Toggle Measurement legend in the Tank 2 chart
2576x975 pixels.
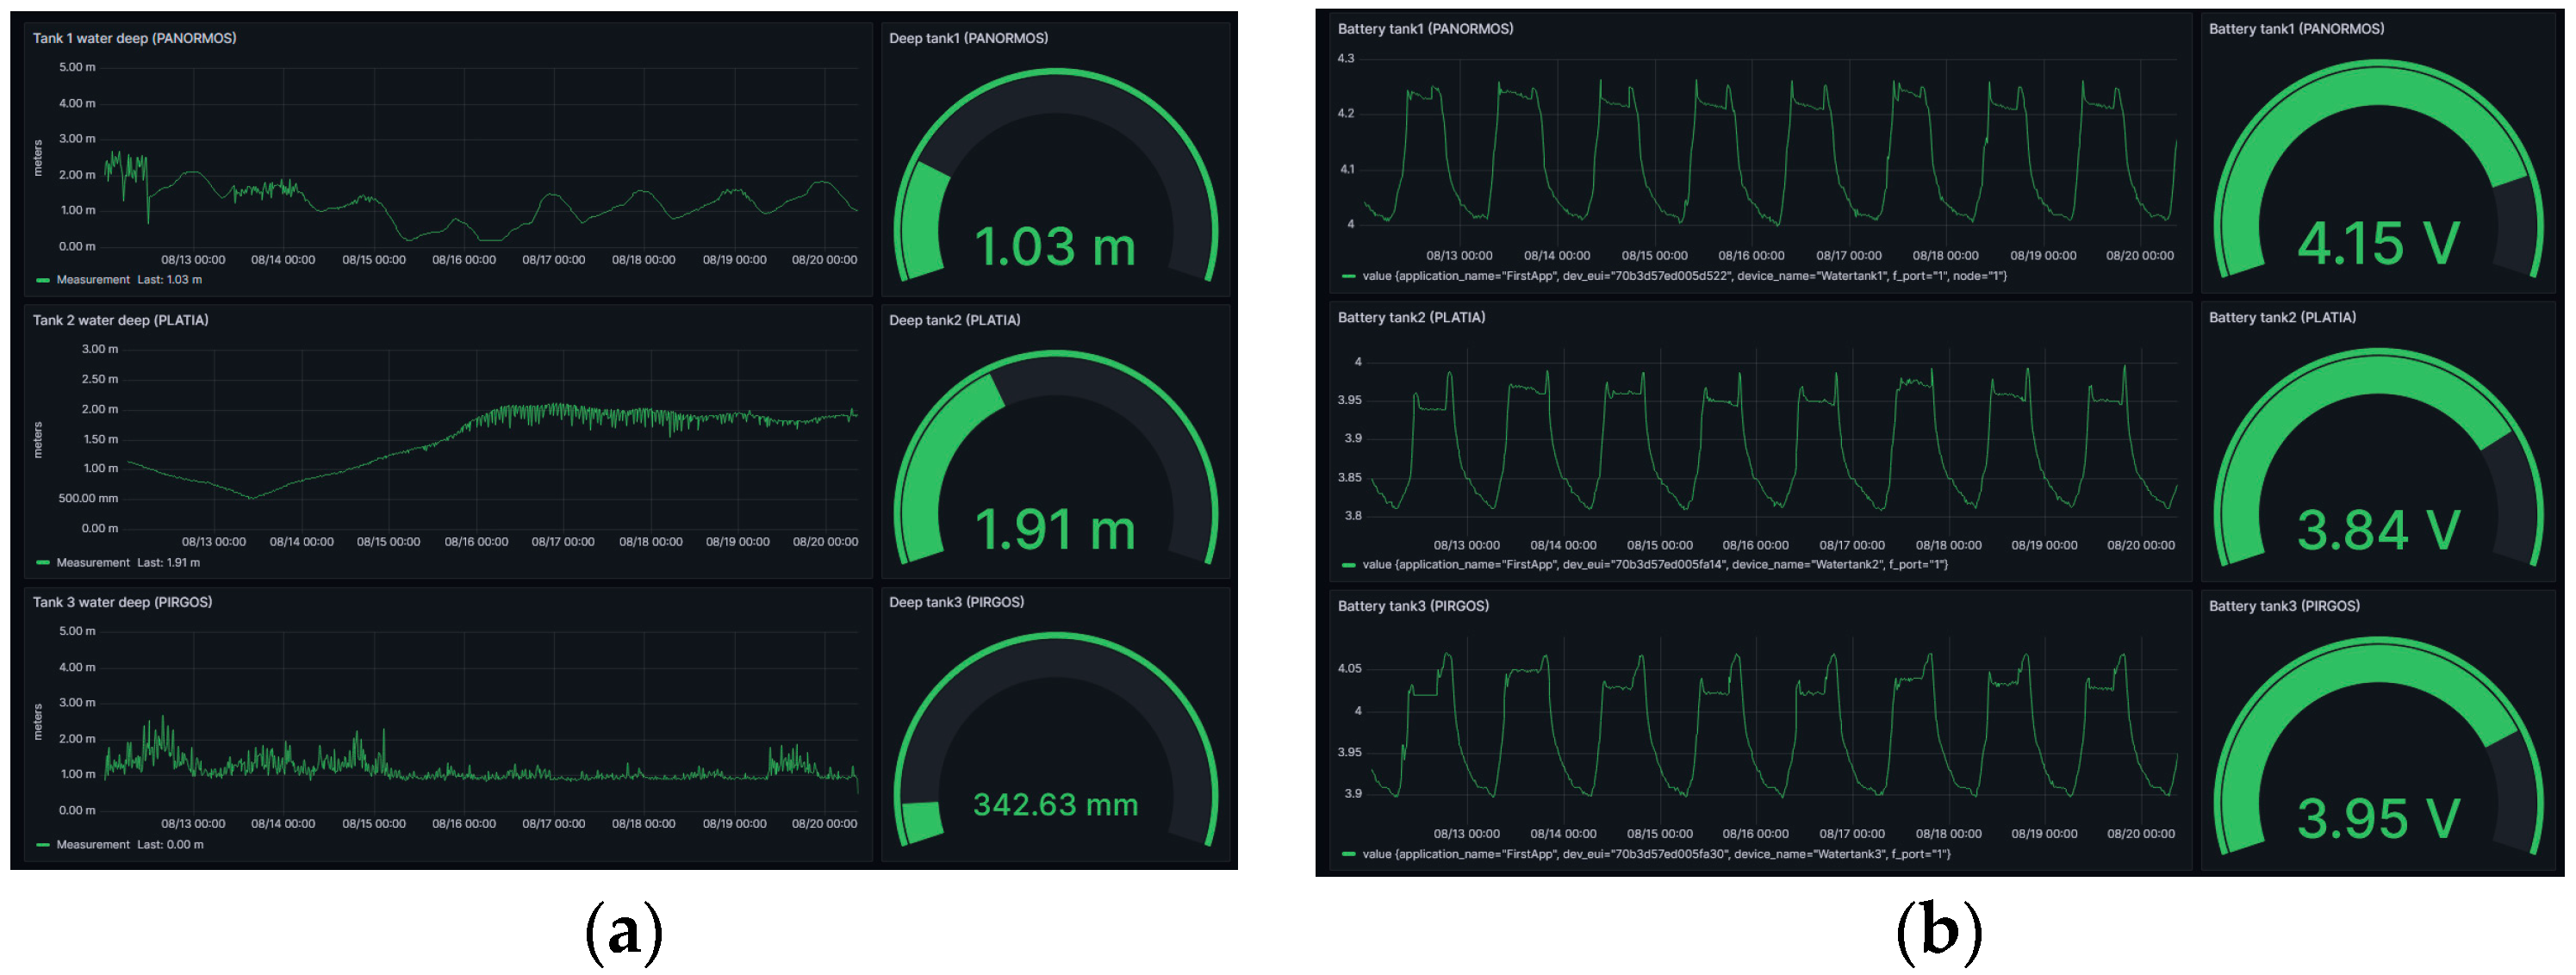(92, 563)
